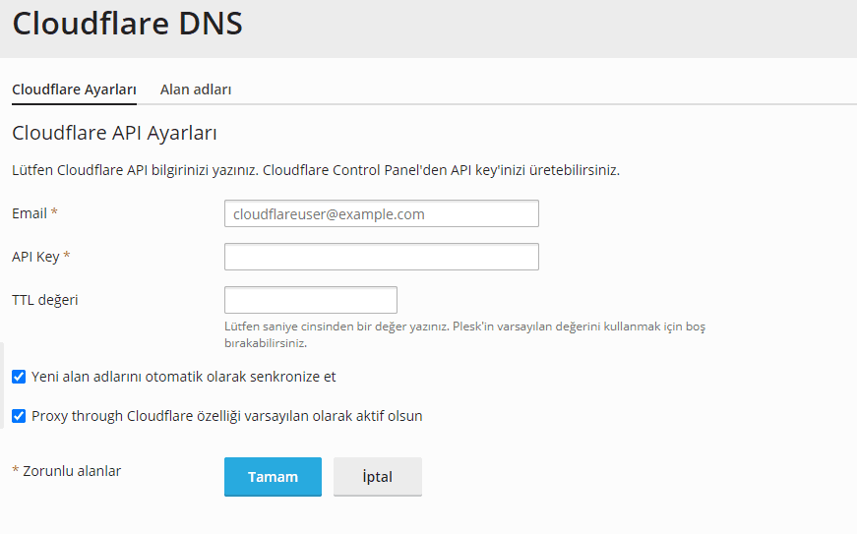Viewport: 857px width, 534px height.
Task: Click the Email field label
Action: 29,213
